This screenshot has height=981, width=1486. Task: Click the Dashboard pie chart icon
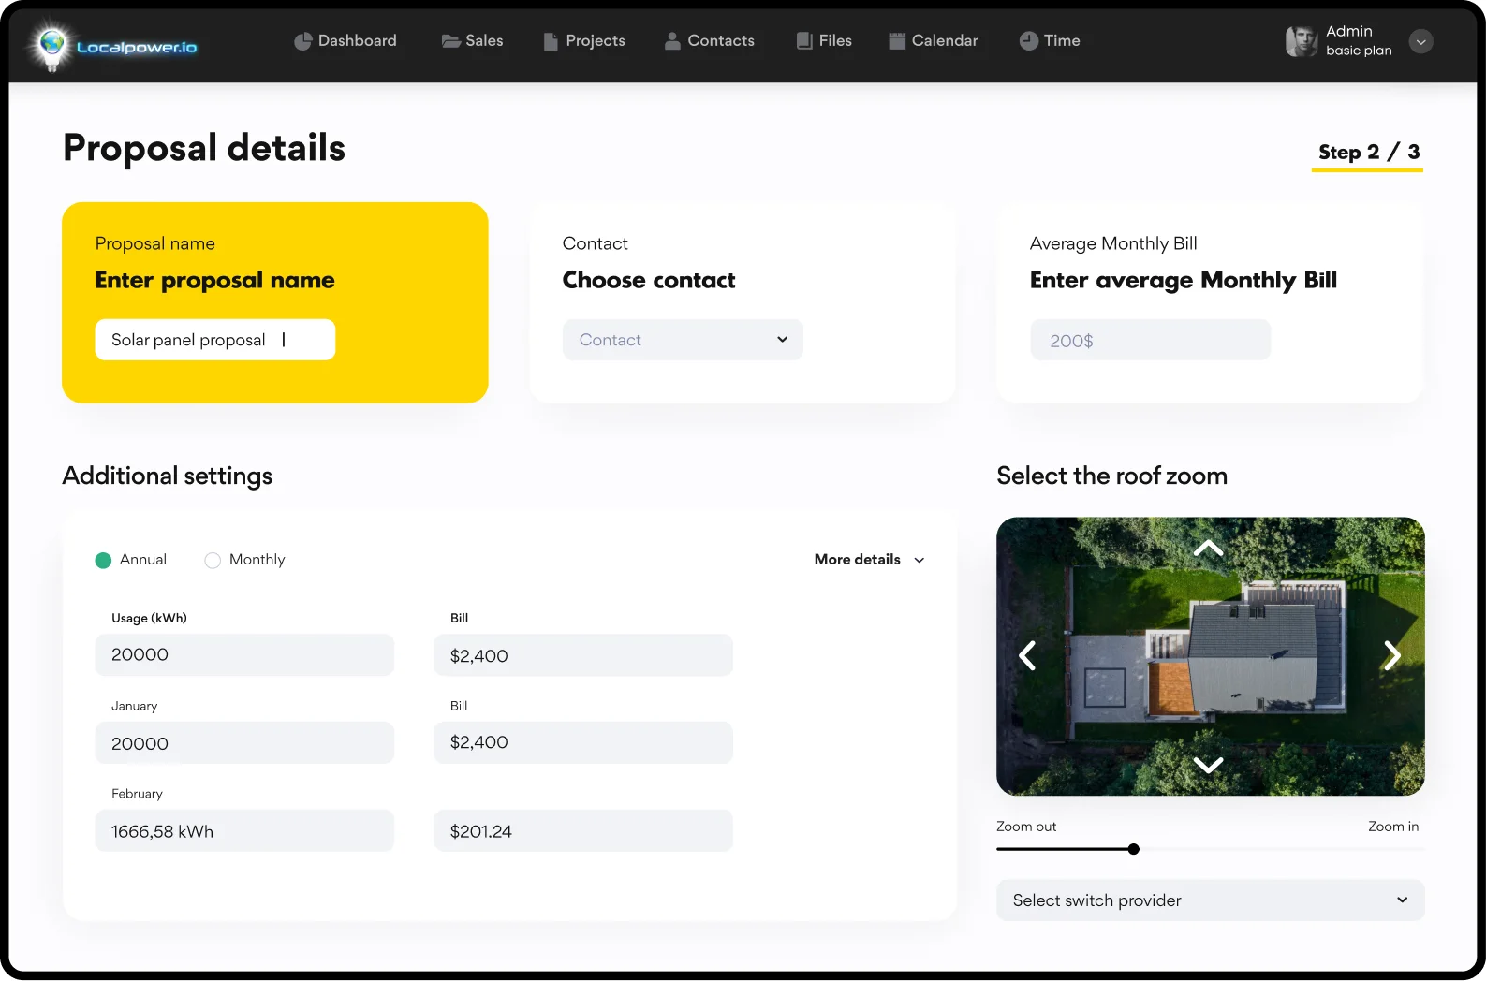coord(302,41)
